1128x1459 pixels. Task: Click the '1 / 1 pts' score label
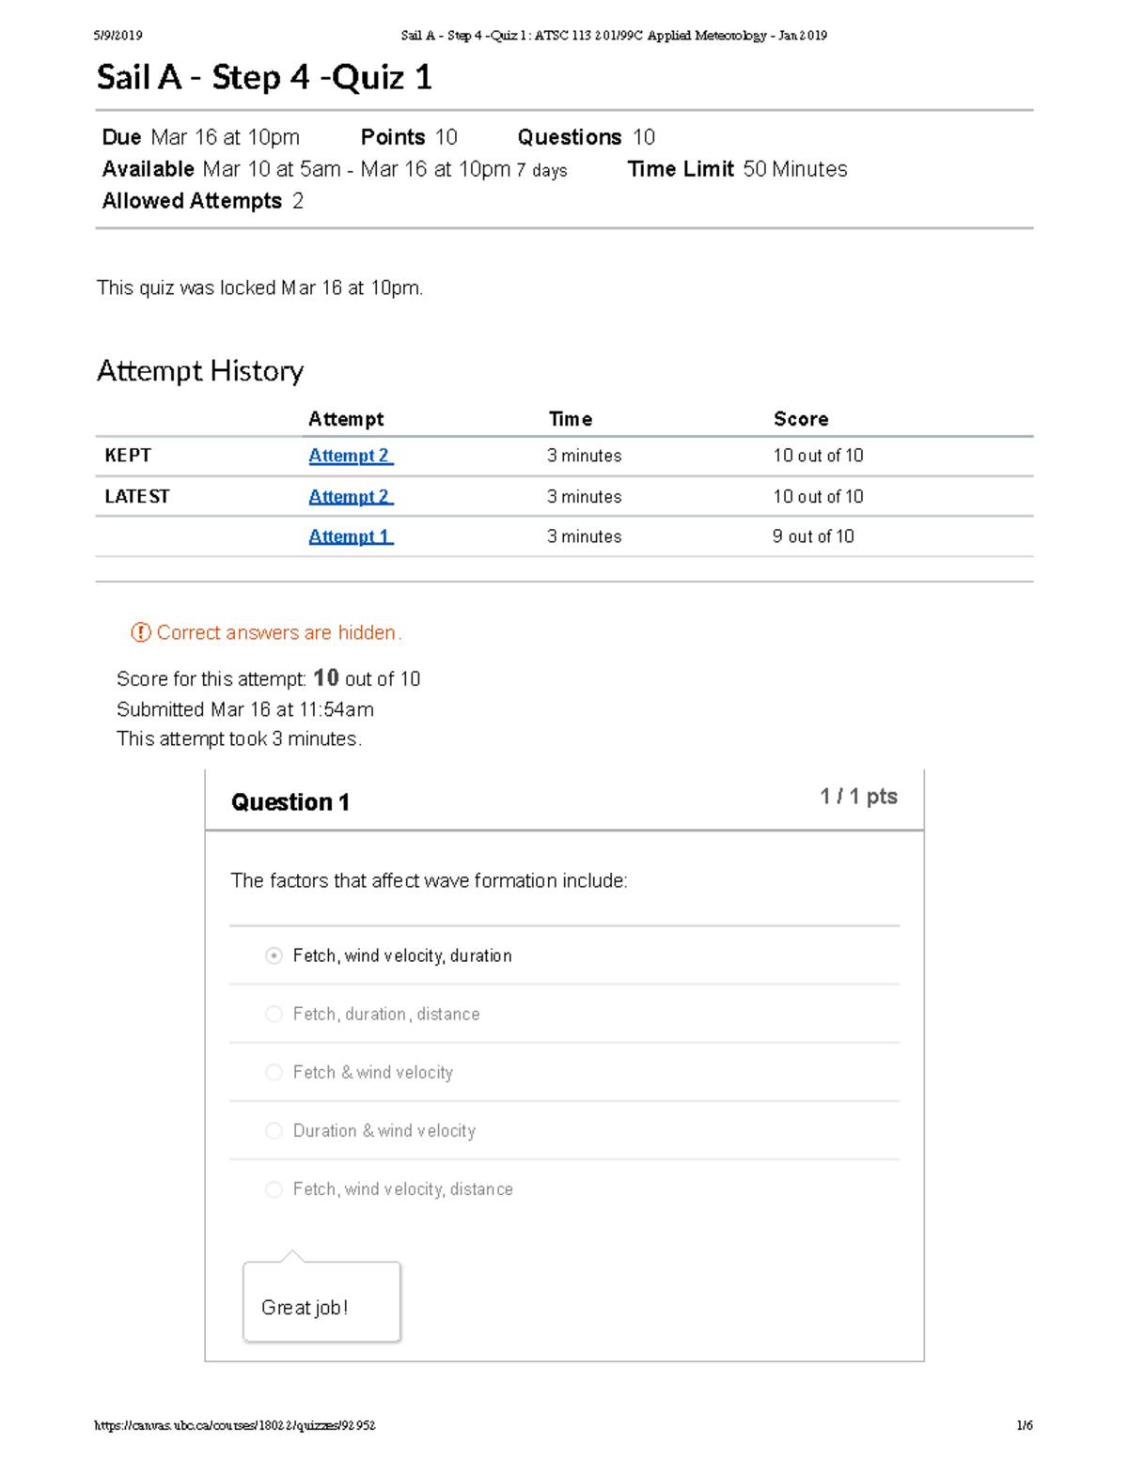click(x=857, y=797)
